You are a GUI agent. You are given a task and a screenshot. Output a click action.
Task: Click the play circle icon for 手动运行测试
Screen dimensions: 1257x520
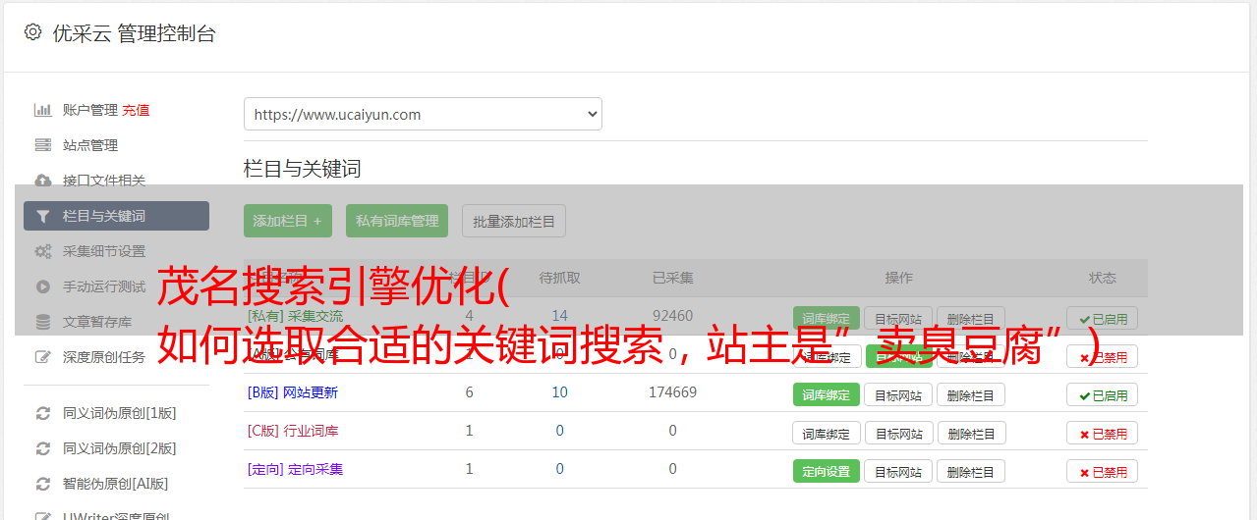click(x=43, y=286)
